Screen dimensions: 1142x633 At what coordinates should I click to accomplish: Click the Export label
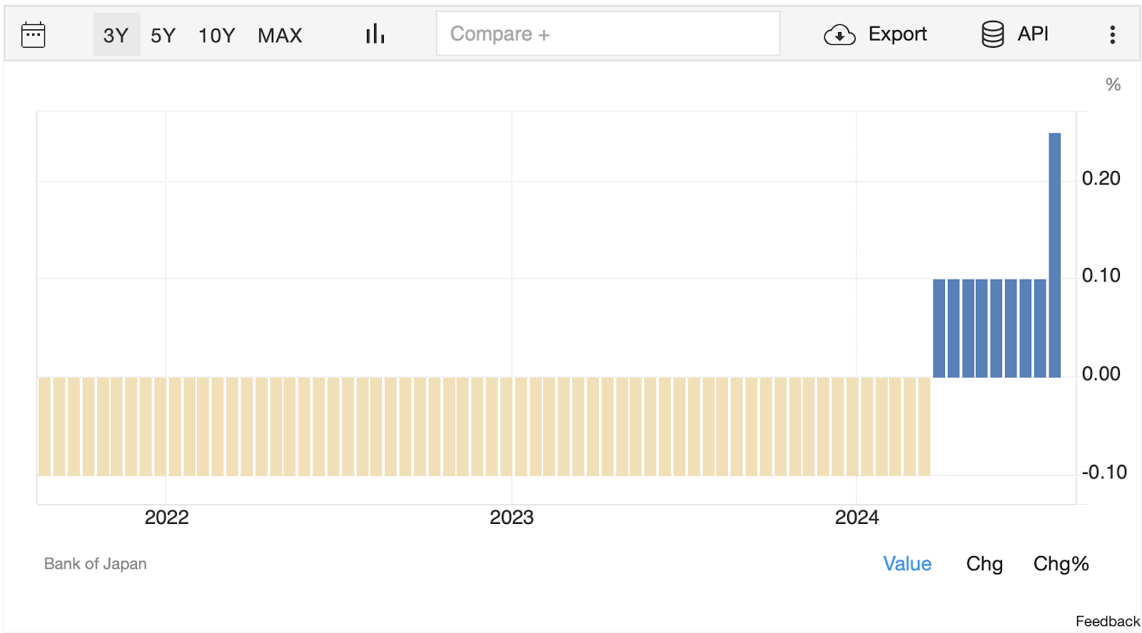[897, 34]
